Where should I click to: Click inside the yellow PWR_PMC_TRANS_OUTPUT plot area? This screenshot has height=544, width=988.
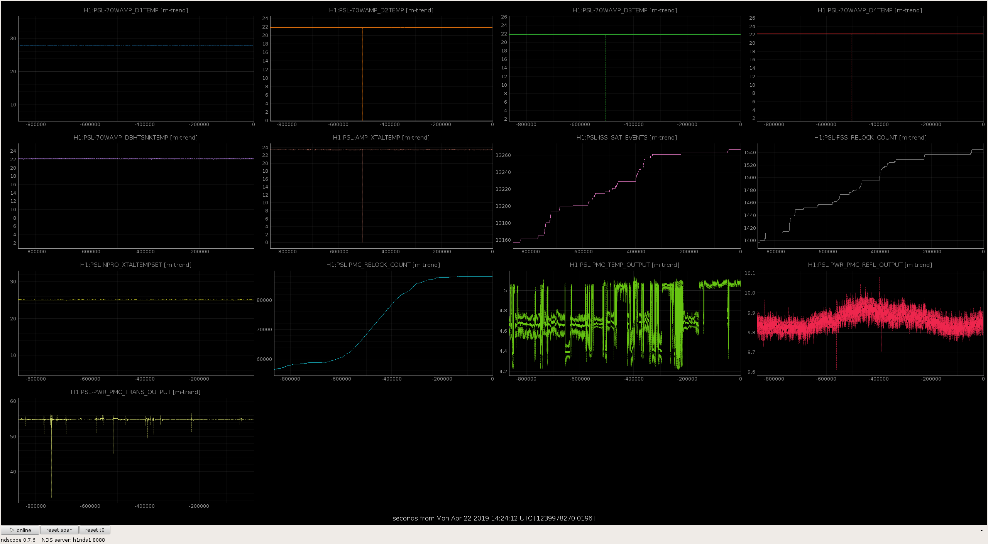click(136, 450)
